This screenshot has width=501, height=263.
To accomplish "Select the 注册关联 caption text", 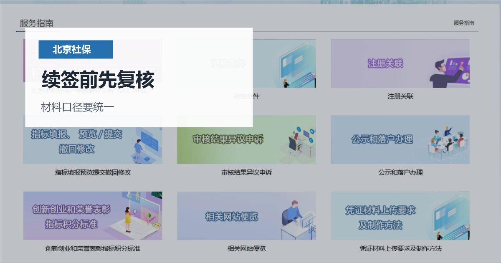I will [400, 96].
